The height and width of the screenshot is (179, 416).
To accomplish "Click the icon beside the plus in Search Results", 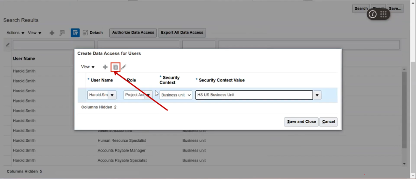I will (x=62, y=33).
